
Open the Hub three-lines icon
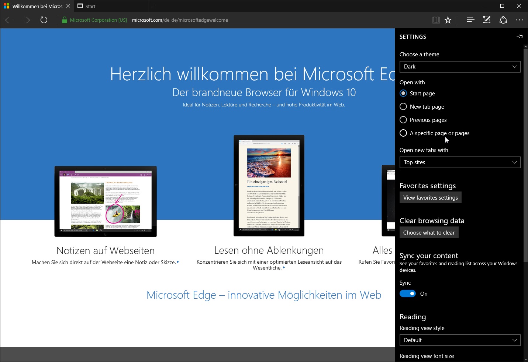point(470,20)
